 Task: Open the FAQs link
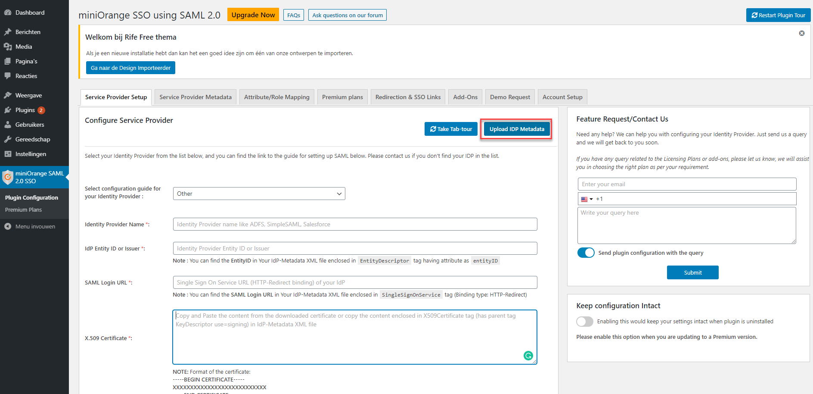coord(294,15)
